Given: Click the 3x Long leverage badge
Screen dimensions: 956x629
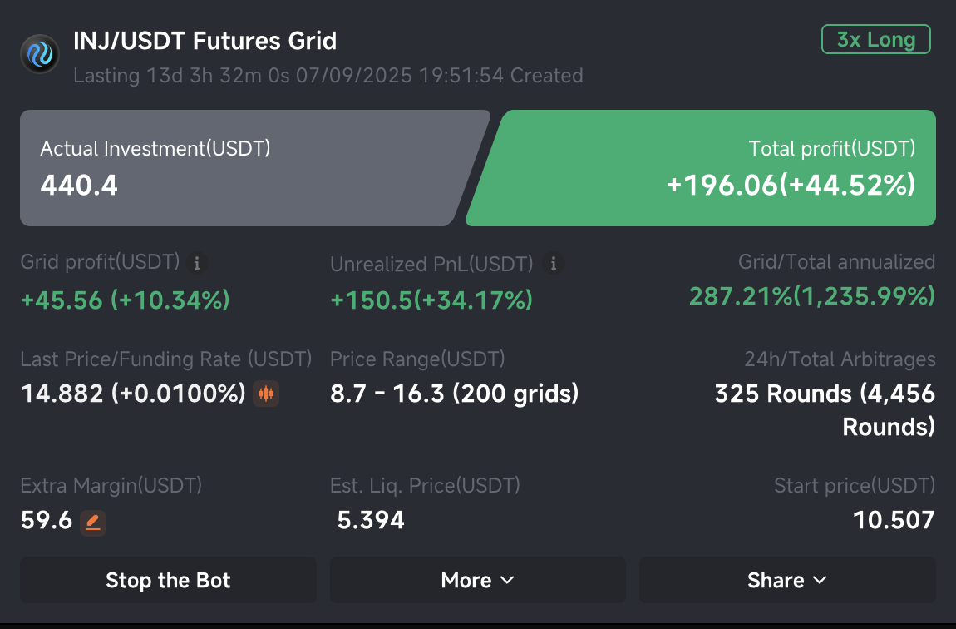Looking at the screenshot, I should tap(876, 40).
